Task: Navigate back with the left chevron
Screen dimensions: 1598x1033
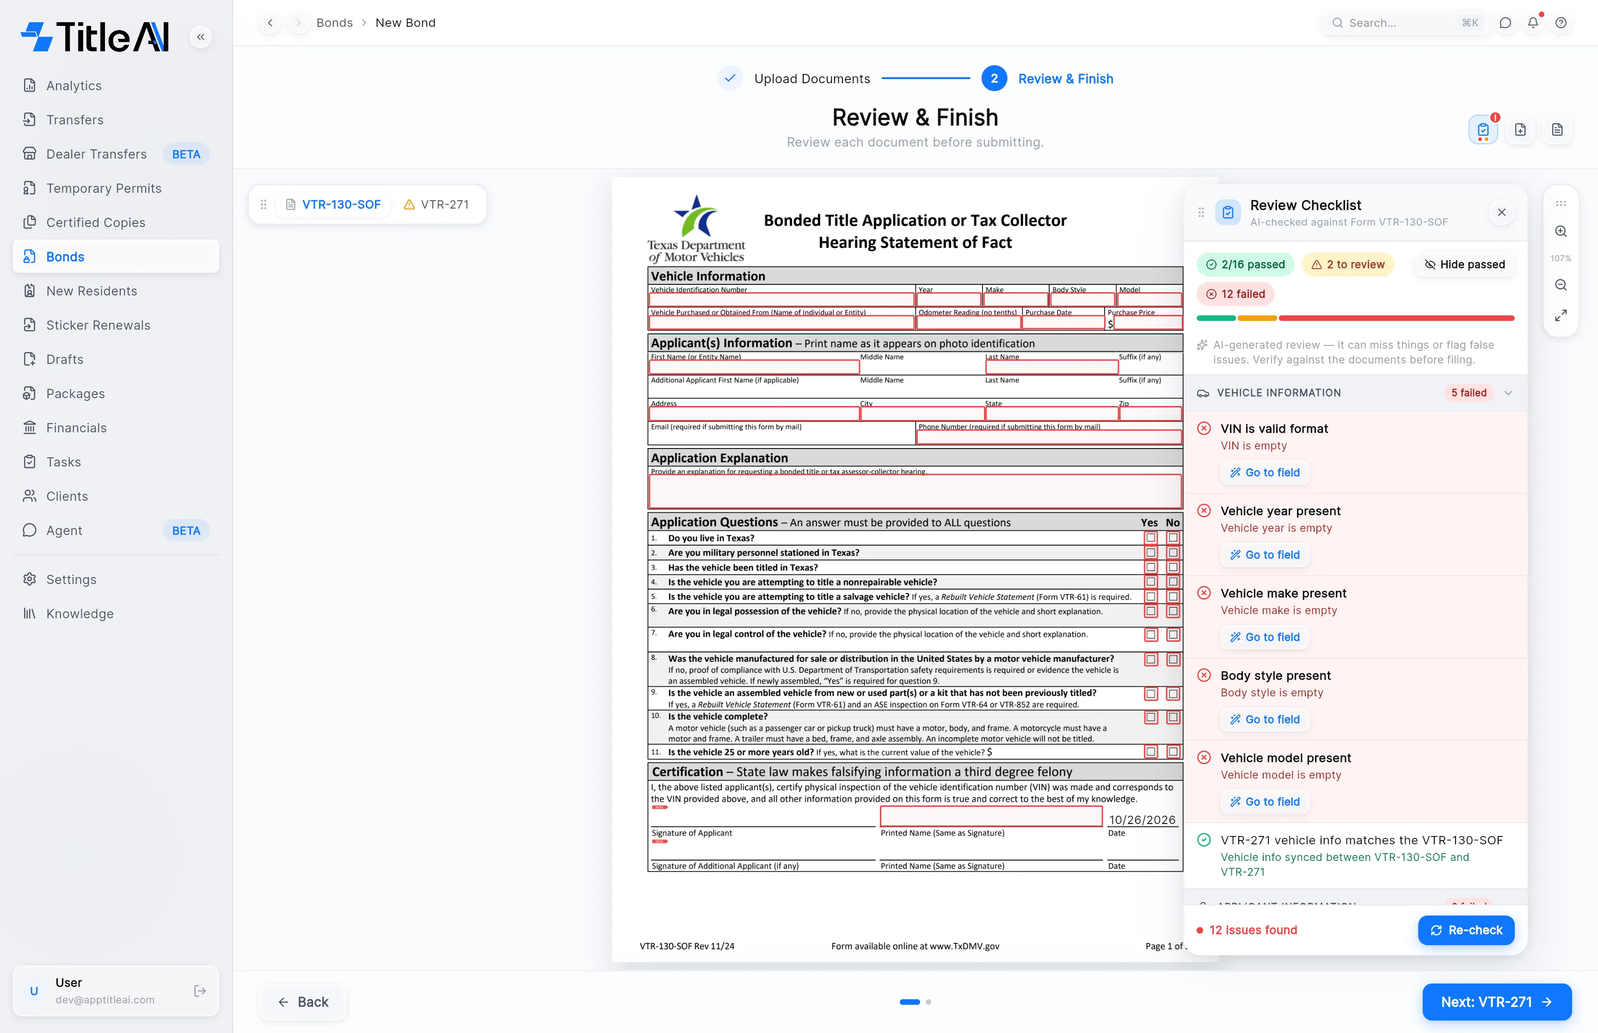Action: click(270, 23)
